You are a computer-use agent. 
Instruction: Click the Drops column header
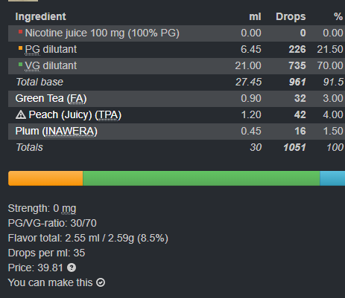click(291, 16)
